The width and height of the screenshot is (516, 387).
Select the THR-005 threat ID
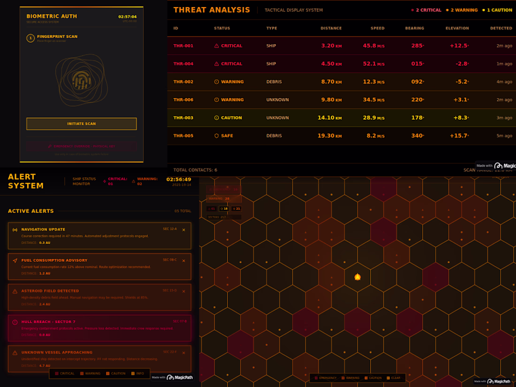(x=183, y=136)
